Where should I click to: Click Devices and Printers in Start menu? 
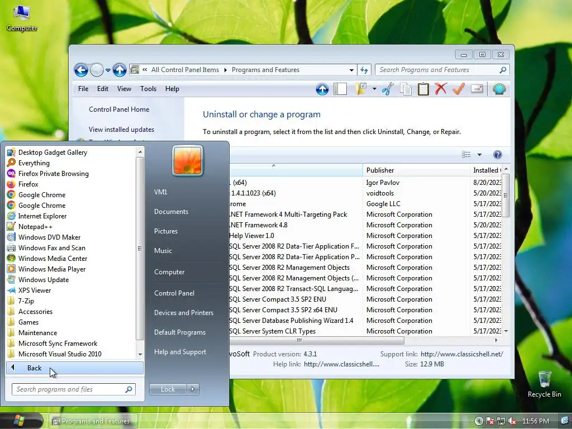click(183, 313)
